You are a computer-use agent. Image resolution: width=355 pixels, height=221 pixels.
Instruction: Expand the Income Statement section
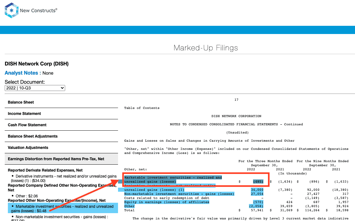[61, 114]
